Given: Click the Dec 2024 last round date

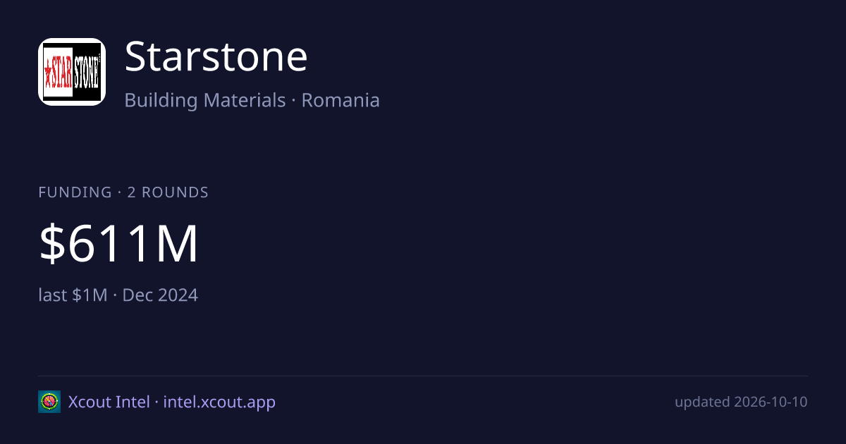Looking at the screenshot, I should coord(160,295).
